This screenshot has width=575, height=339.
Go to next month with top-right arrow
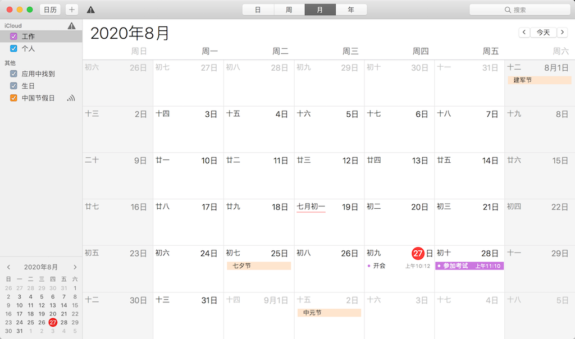tap(562, 32)
